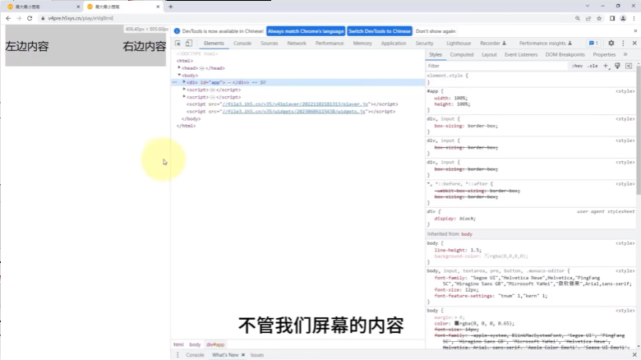Go forward in browser history
The height and width of the screenshot is (360, 641).
tap(19, 18)
